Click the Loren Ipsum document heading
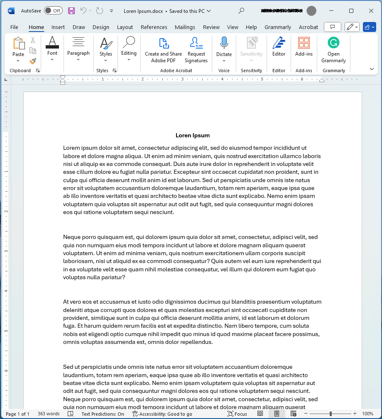 [x=192, y=135]
